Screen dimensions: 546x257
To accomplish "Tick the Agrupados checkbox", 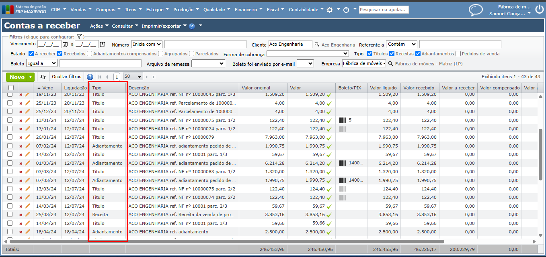I will (x=161, y=54).
